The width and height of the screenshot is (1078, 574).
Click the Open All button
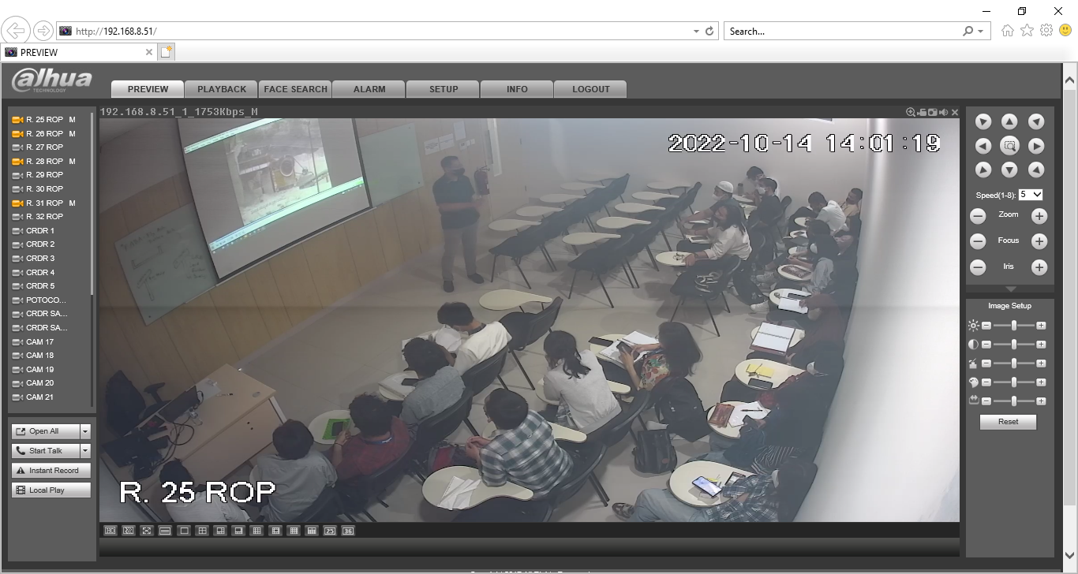[46, 431]
